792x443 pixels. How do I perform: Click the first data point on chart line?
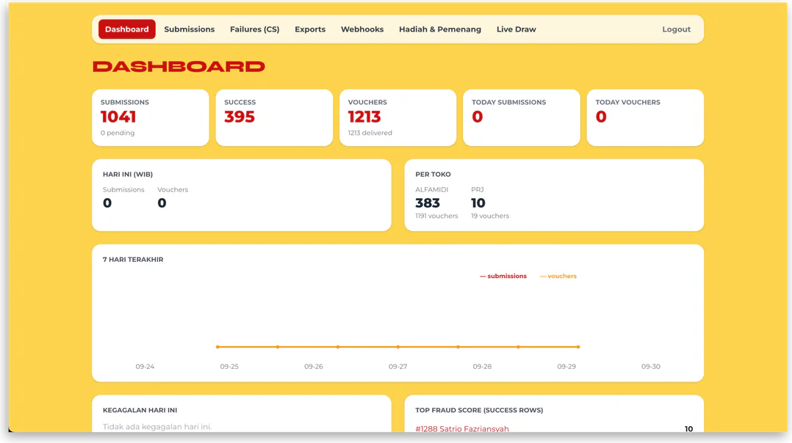[x=217, y=347]
